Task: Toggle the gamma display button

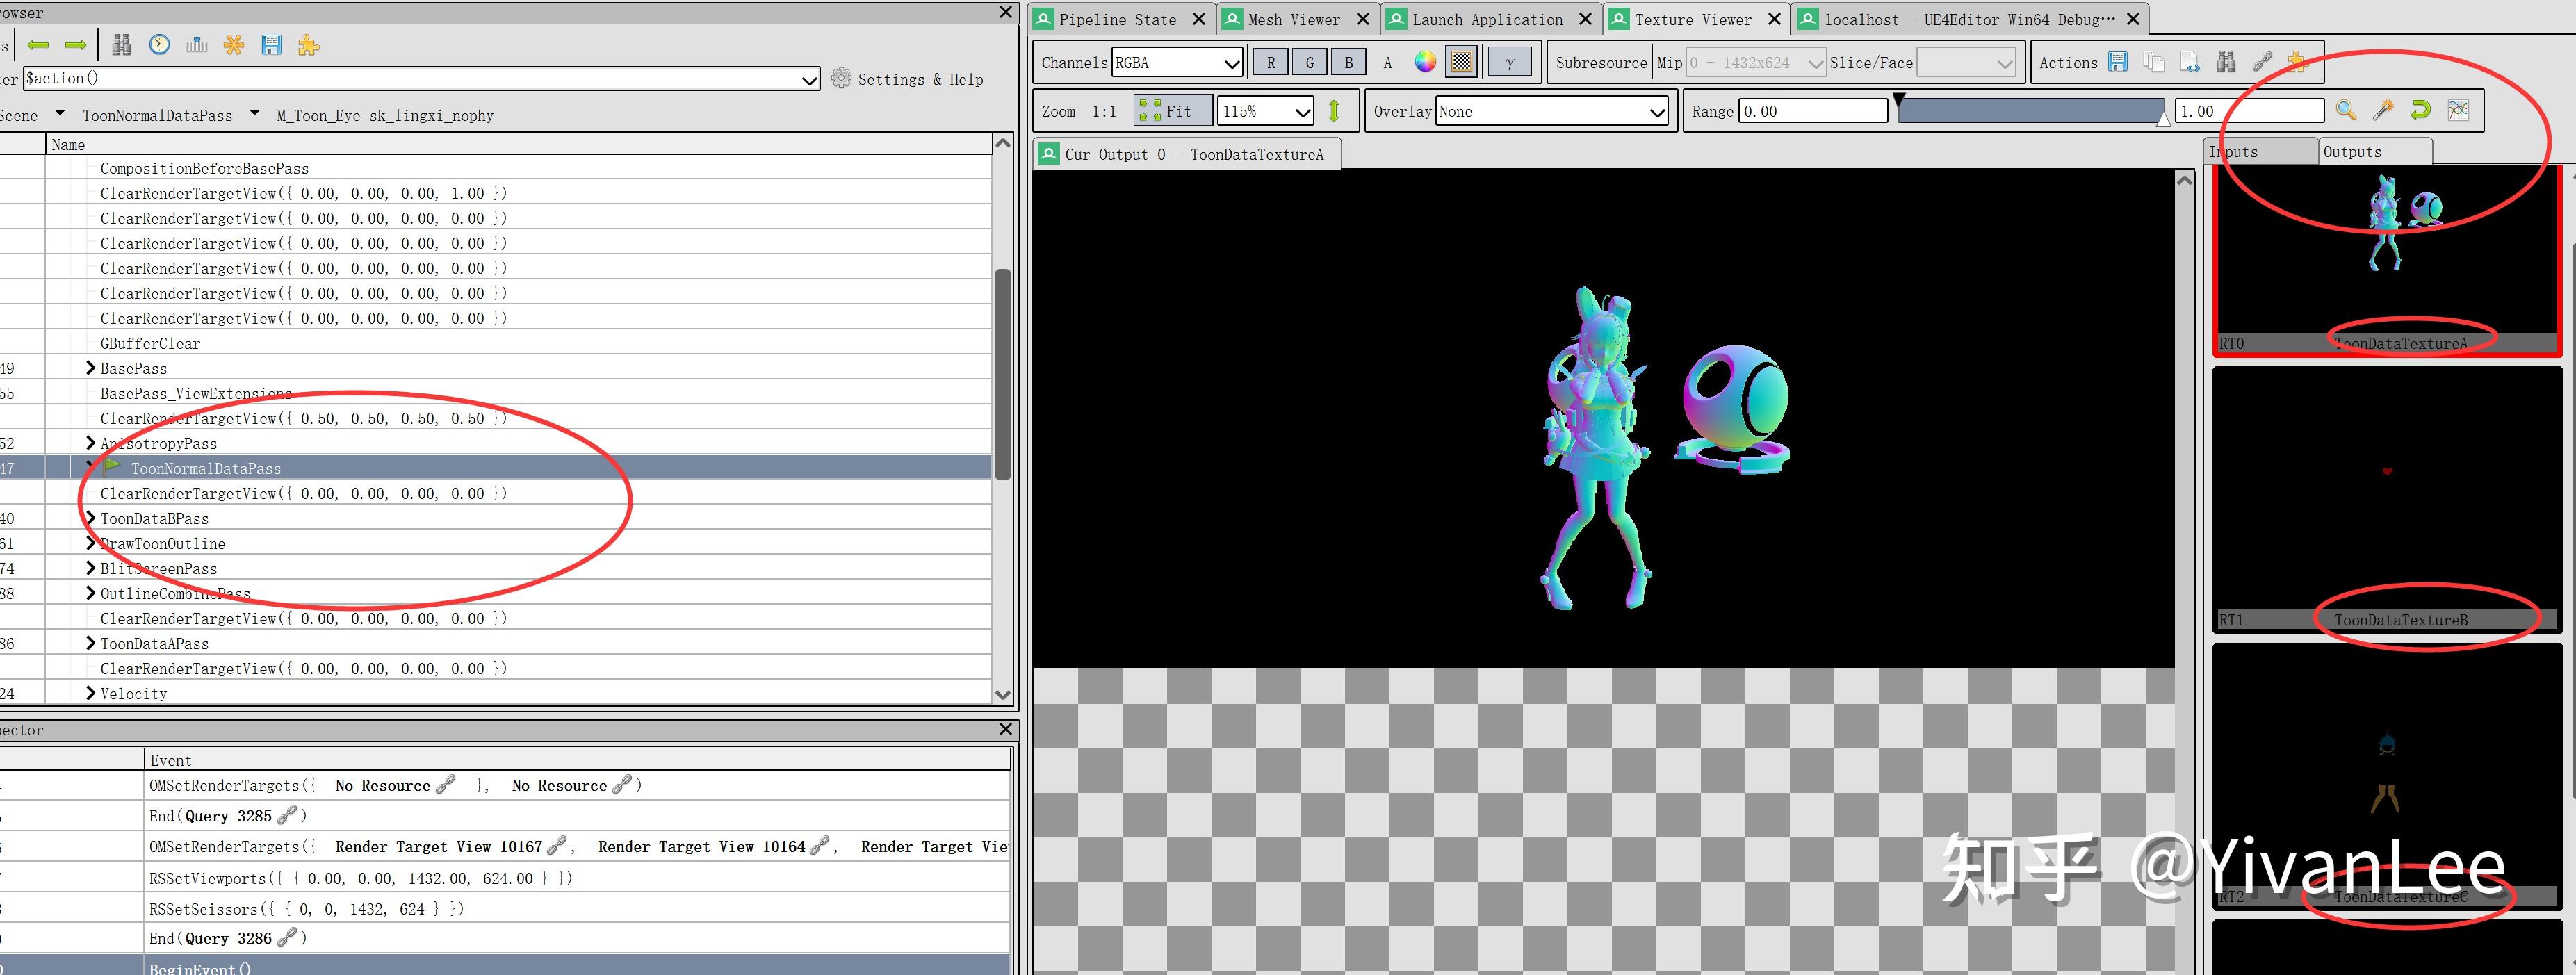Action: (x=1509, y=62)
